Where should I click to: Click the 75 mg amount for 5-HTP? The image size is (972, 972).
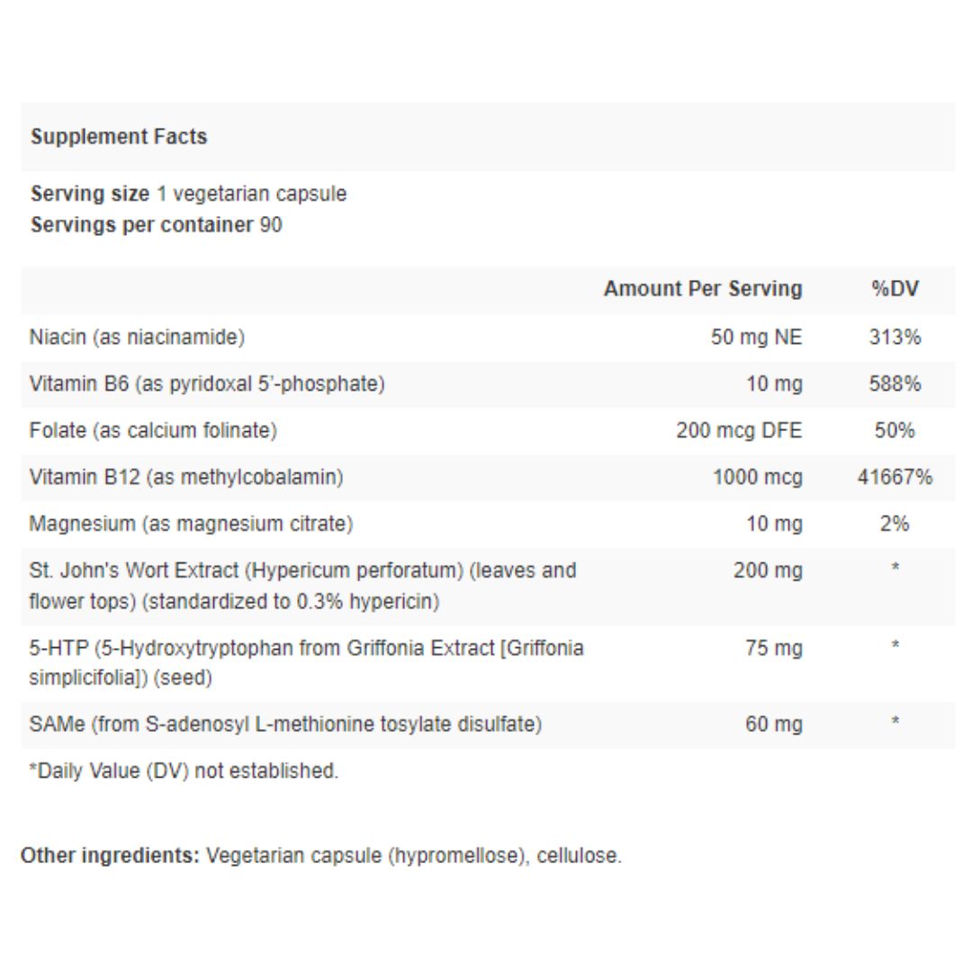pos(773,648)
